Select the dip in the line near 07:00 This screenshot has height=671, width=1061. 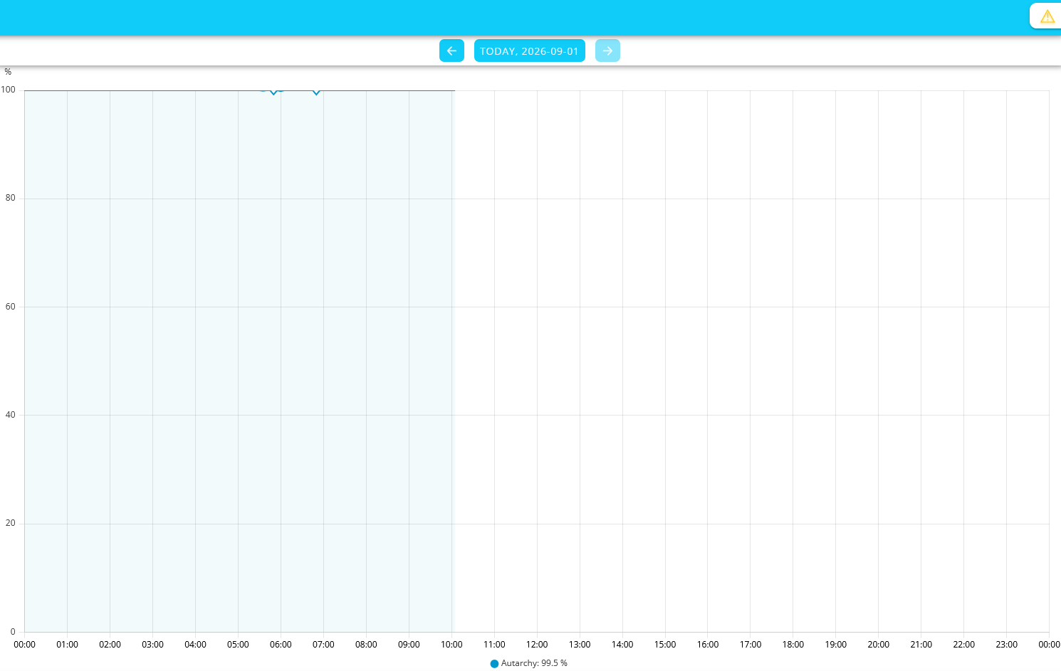click(x=316, y=93)
